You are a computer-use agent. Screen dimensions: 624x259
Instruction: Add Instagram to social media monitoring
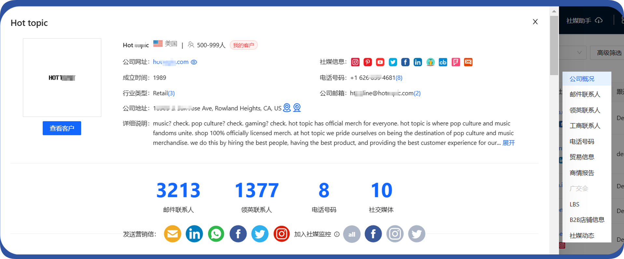(x=395, y=234)
